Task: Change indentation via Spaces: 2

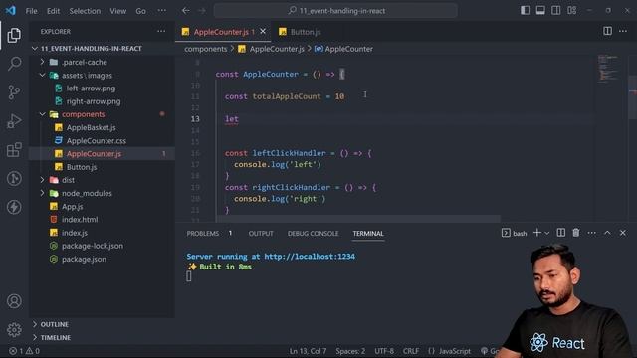Action: click(350, 351)
